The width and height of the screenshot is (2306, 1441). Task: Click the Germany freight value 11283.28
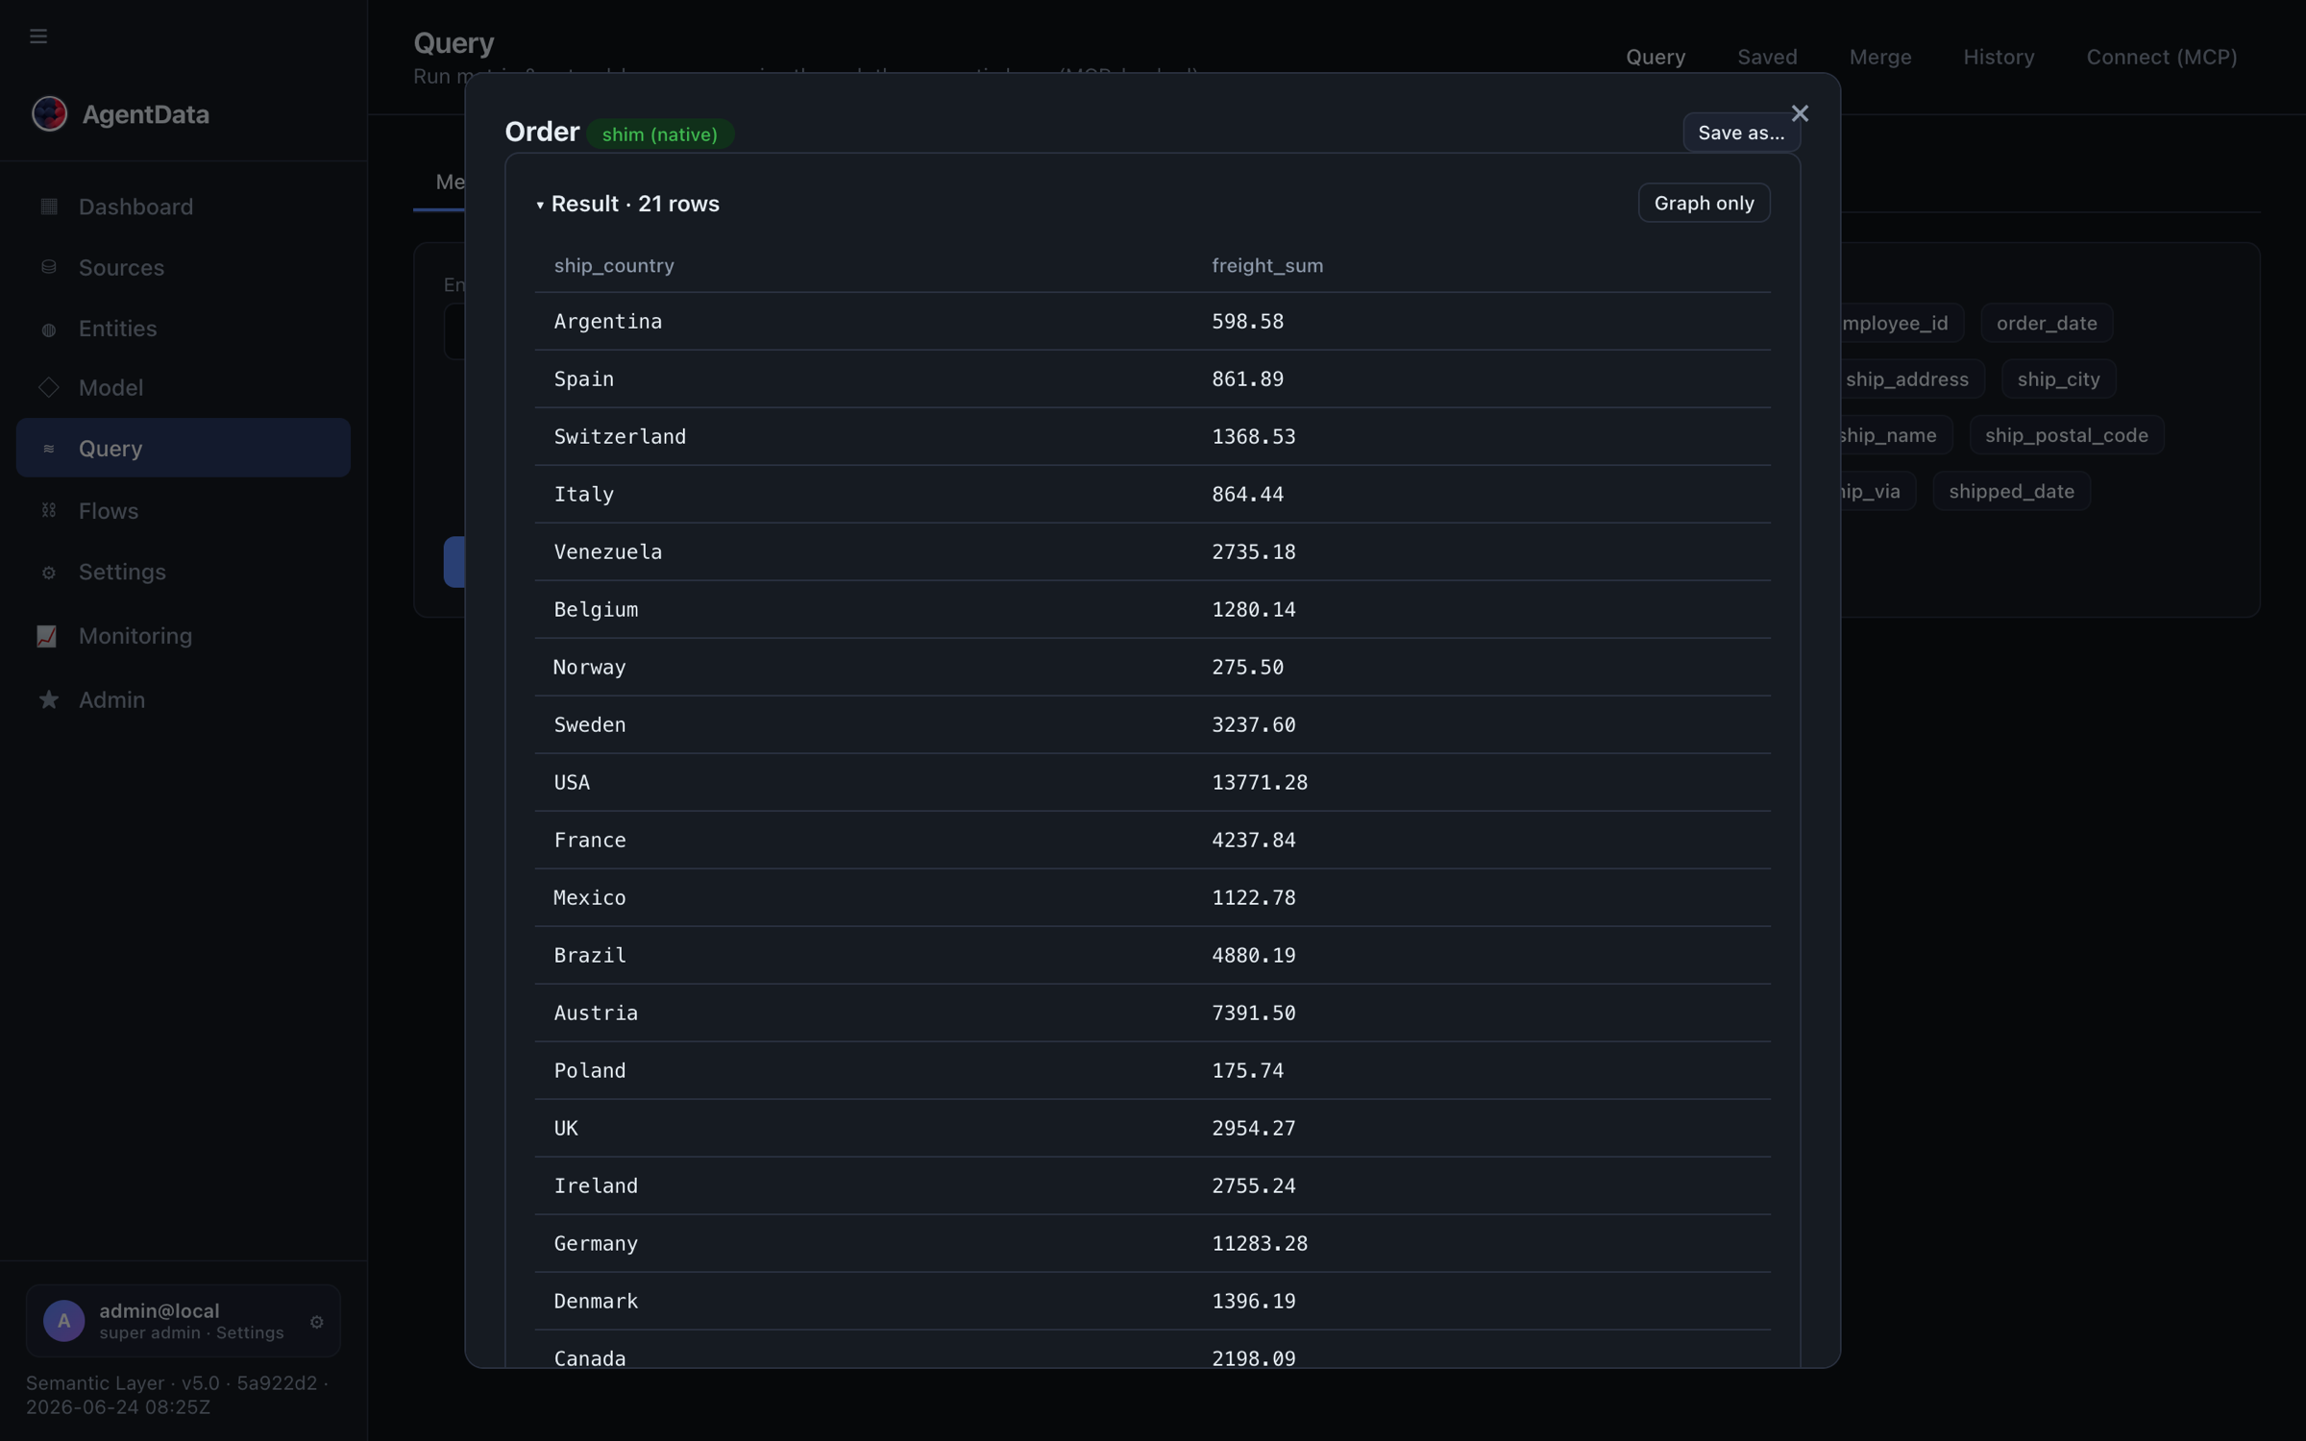[1260, 1243]
